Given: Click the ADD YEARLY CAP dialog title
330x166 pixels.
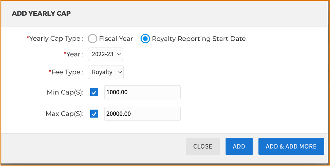Looking at the screenshot, I should click(x=41, y=13).
